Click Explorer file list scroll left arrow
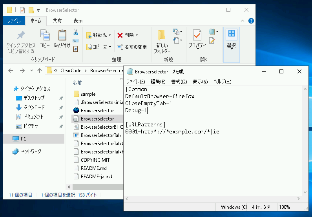This screenshot has height=217, width=312. click(x=69, y=187)
